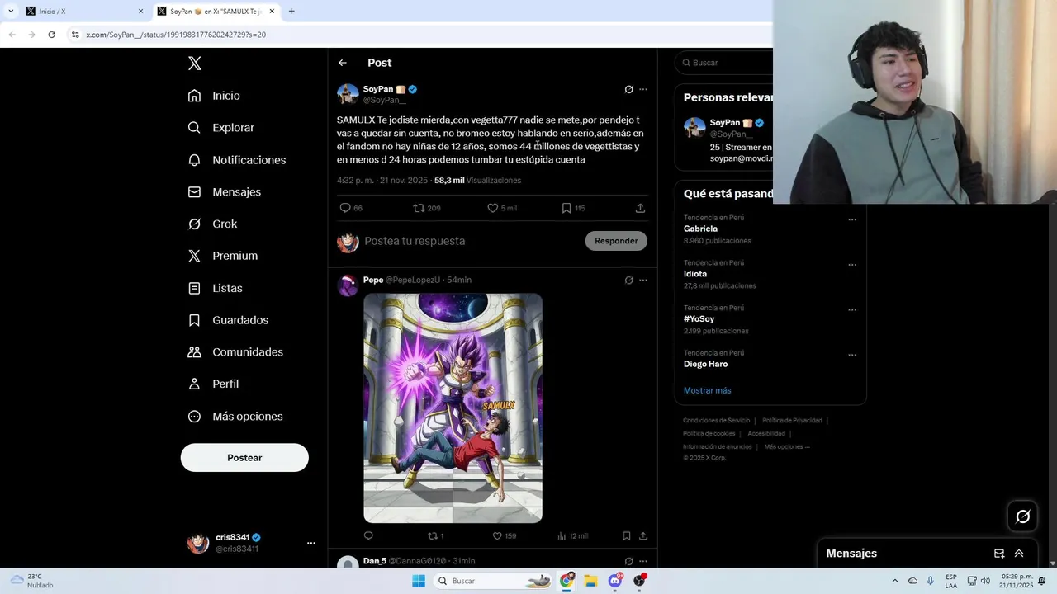
Task: Open Condiciones de Servicio link
Action: (716, 421)
